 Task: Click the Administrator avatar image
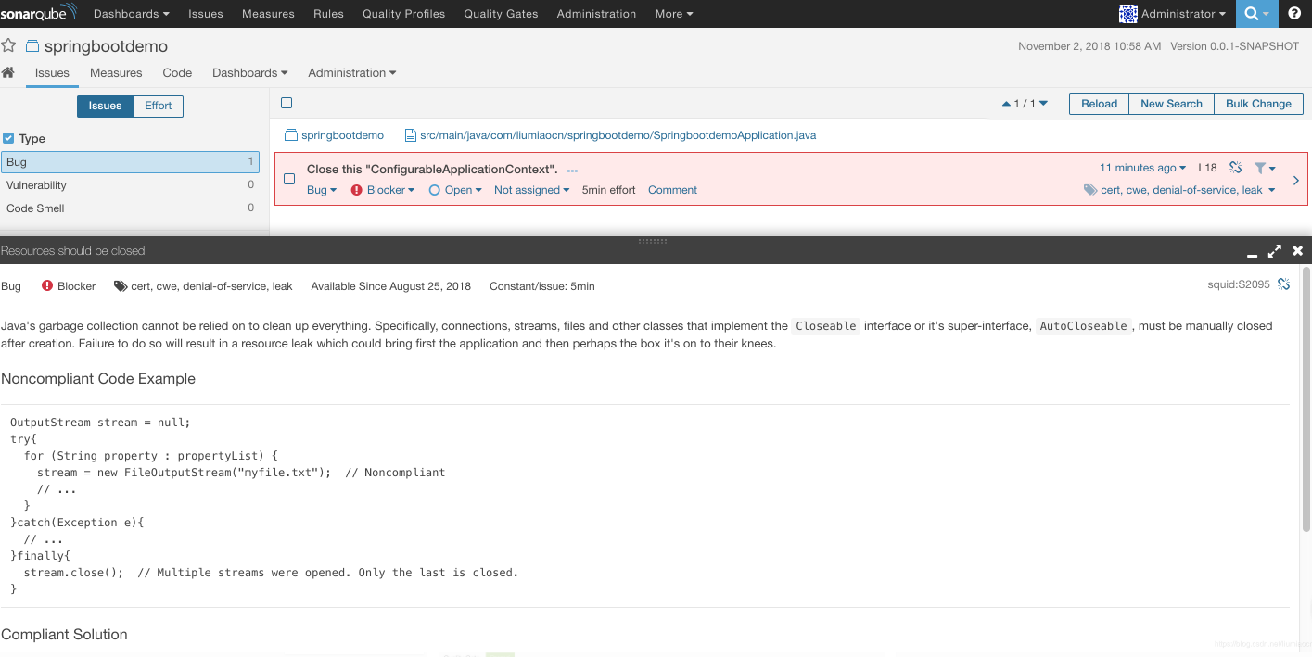pyautogui.click(x=1128, y=14)
